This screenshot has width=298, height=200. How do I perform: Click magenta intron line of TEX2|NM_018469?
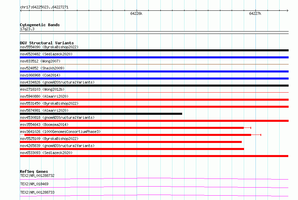tap(154, 187)
